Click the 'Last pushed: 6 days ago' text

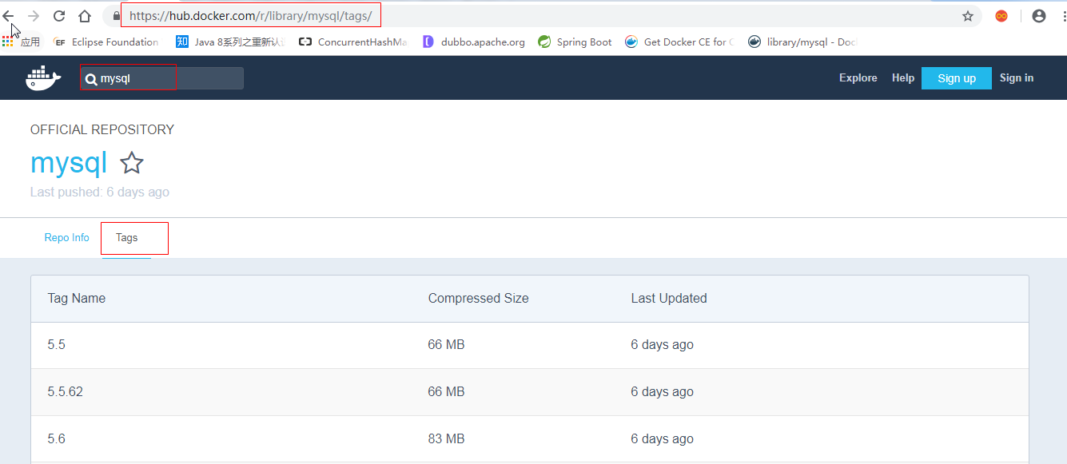pyautogui.click(x=100, y=192)
